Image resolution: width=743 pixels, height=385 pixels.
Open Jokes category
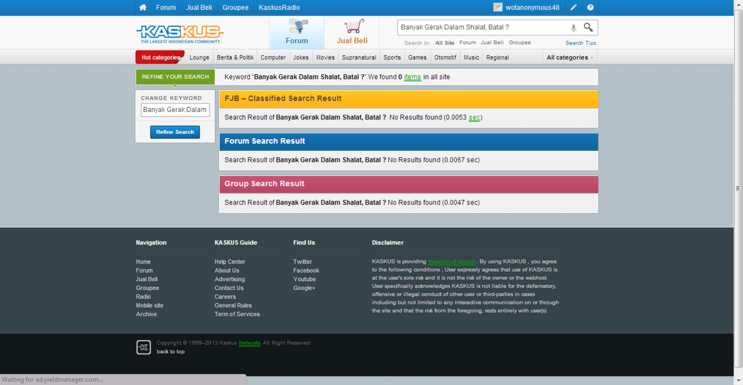[301, 57]
